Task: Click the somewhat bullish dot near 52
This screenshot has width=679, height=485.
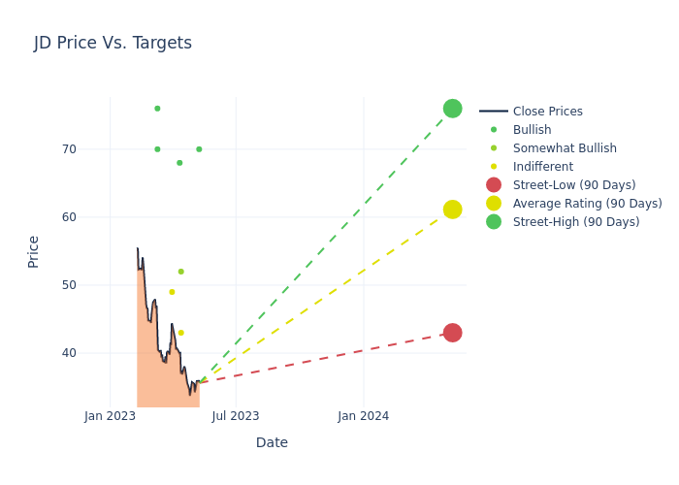Action: pyautogui.click(x=180, y=272)
